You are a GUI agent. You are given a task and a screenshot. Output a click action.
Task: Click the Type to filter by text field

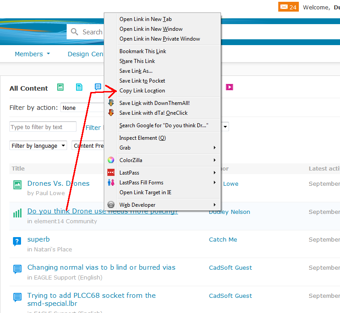[x=43, y=127]
